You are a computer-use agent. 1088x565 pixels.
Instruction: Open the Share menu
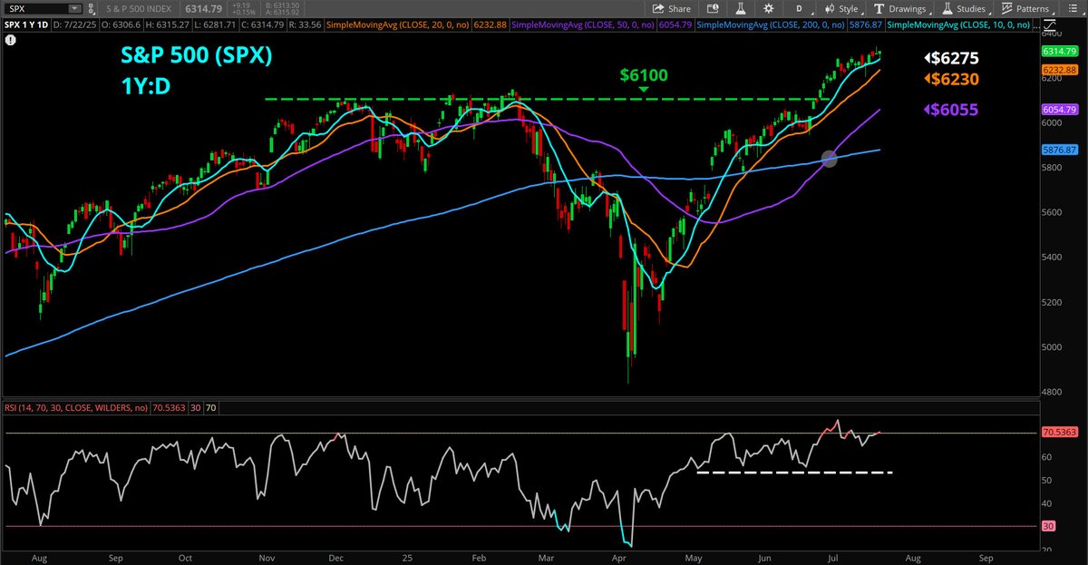coord(673,9)
